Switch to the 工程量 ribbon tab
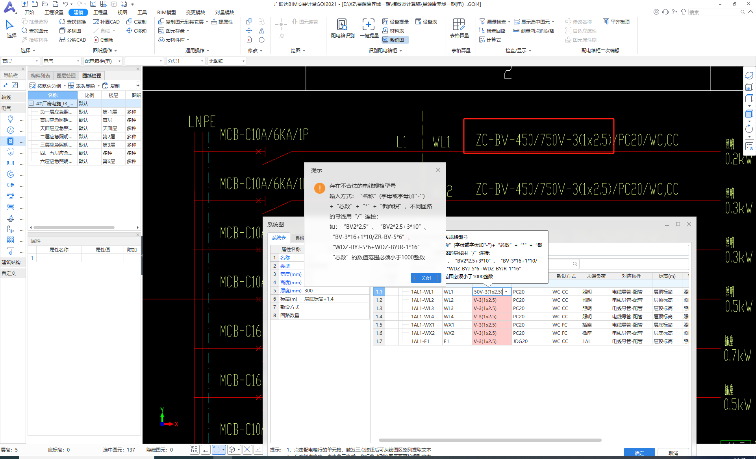Screen dimensions: 756x459 point(100,12)
